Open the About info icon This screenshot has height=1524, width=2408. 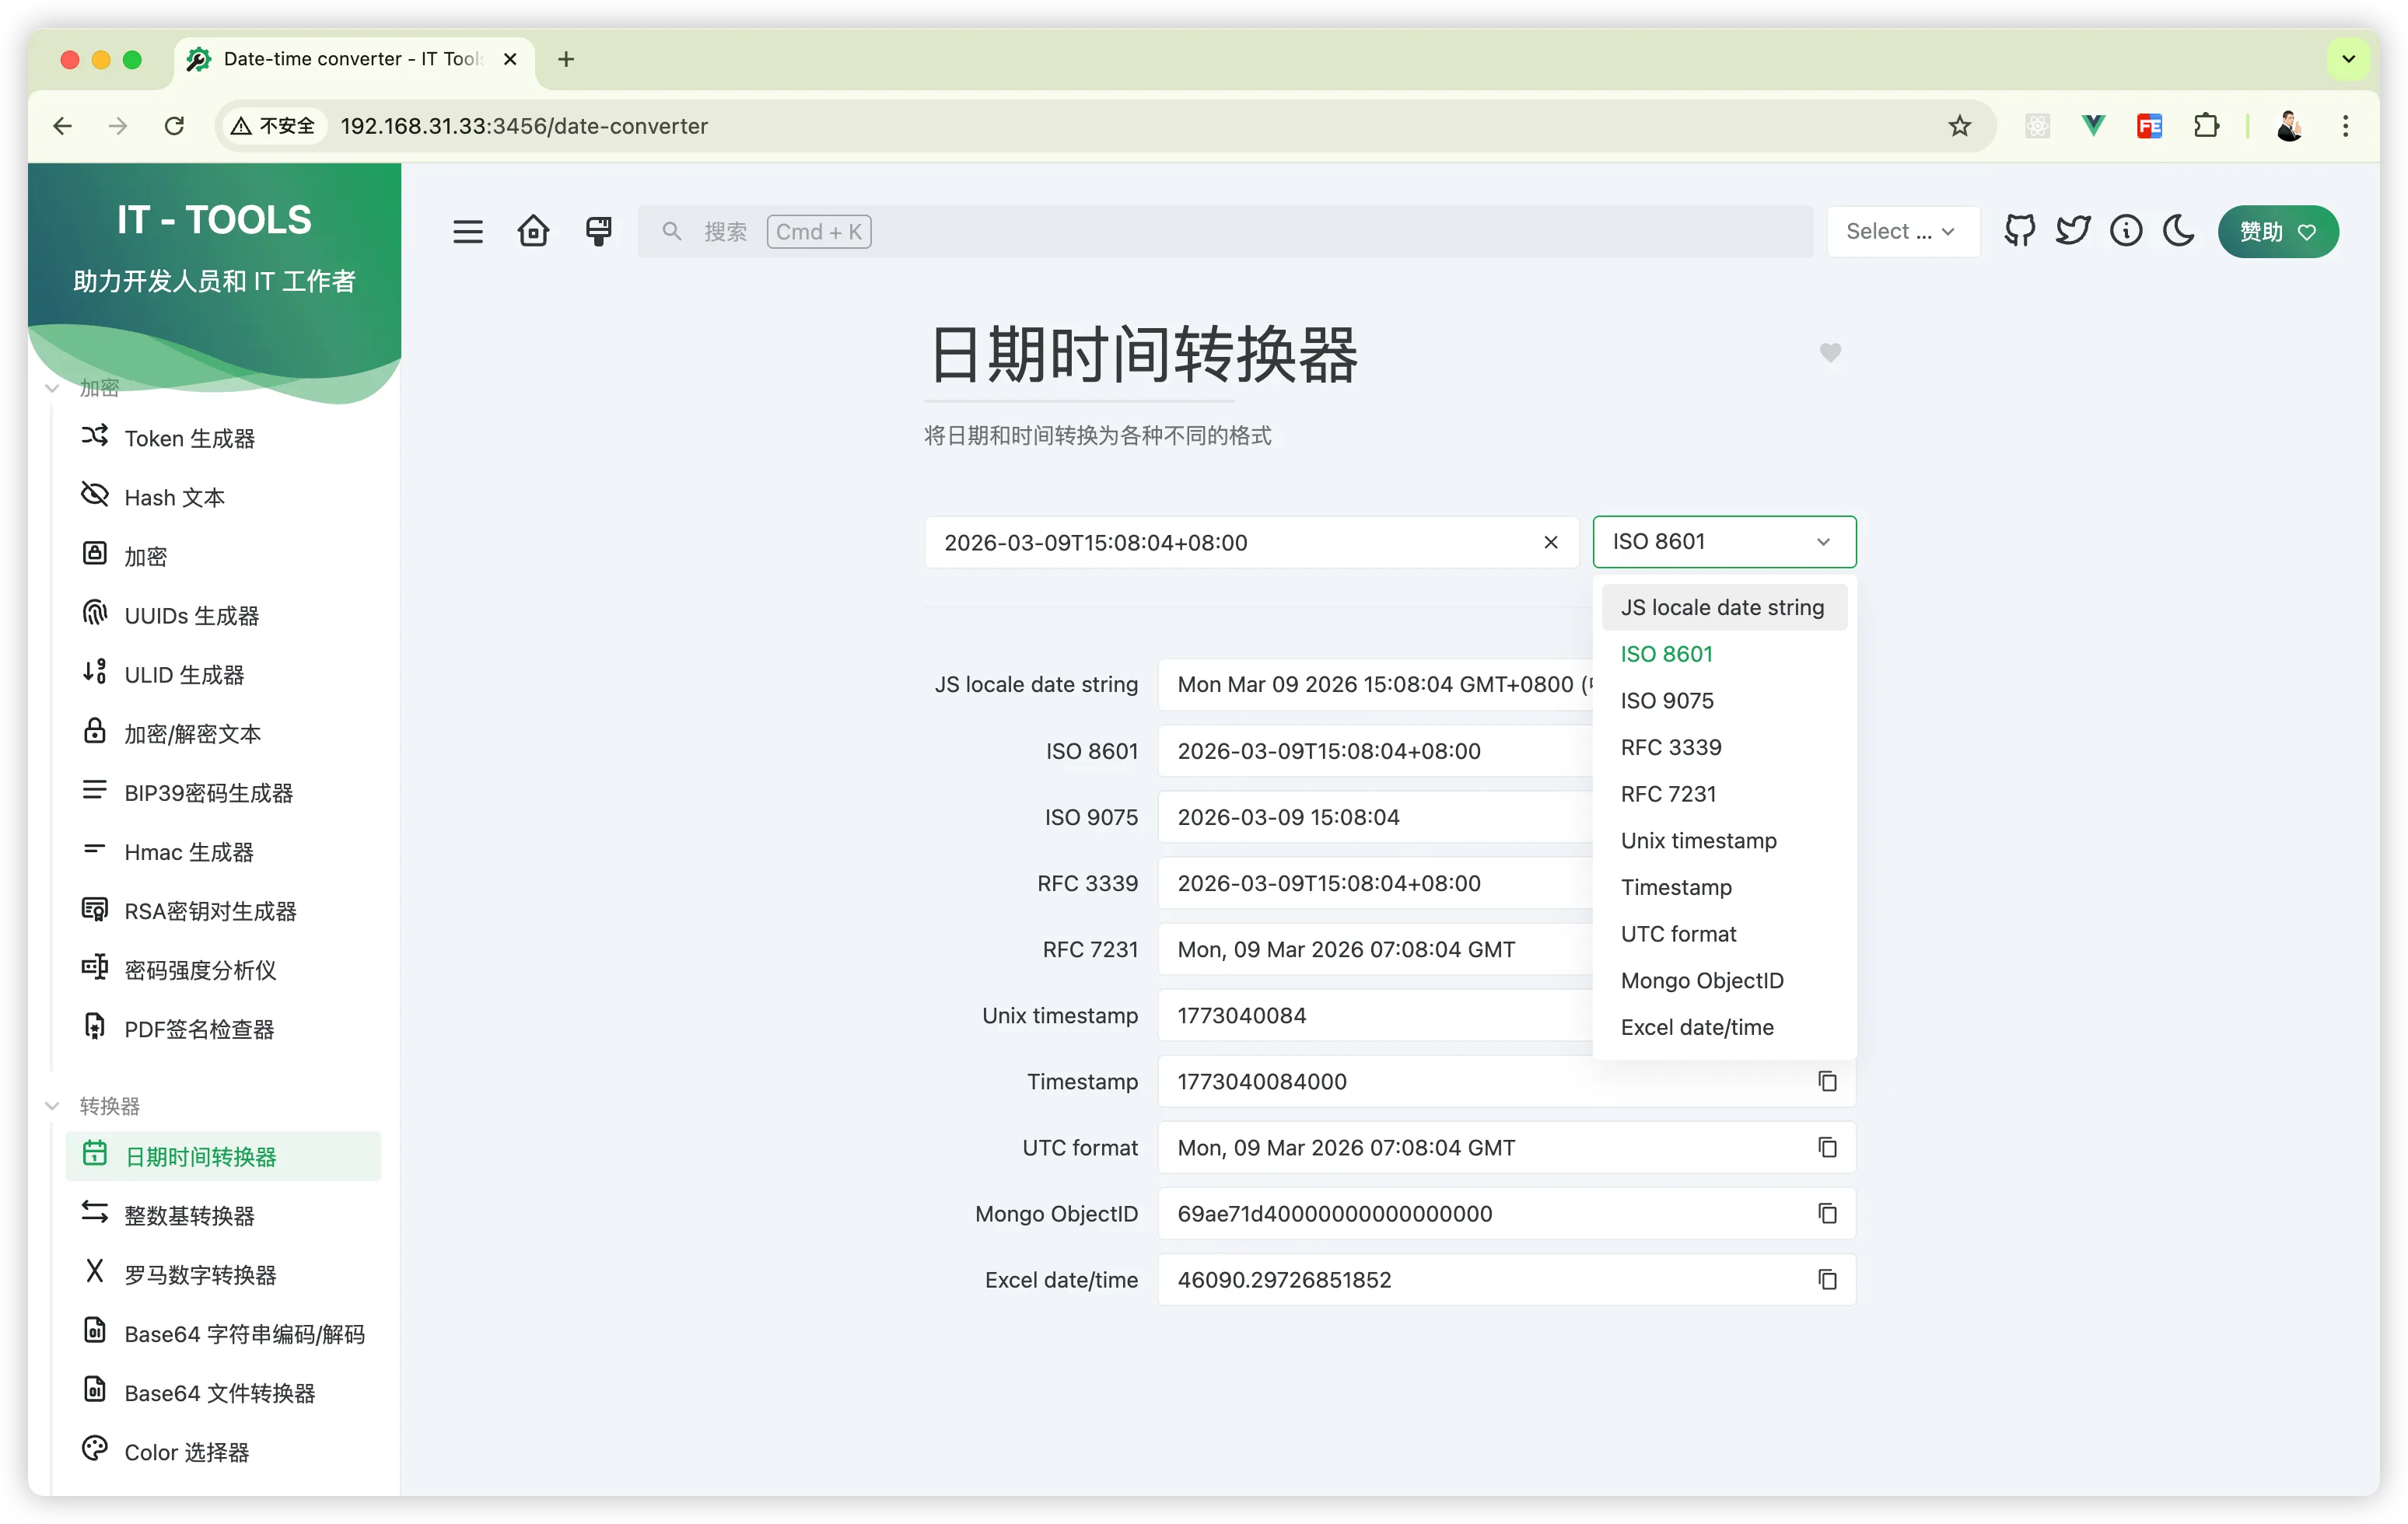2126,231
